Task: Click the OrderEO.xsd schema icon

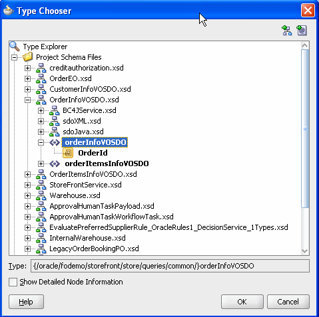Action: click(41, 78)
